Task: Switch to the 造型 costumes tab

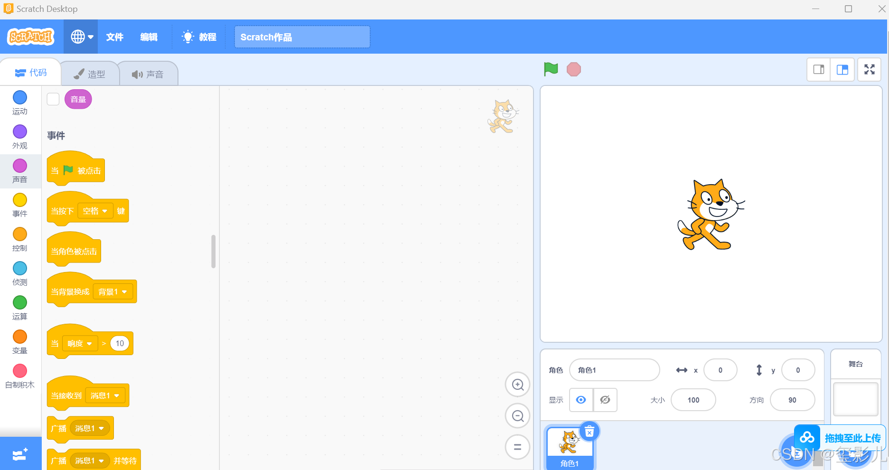Action: 90,74
